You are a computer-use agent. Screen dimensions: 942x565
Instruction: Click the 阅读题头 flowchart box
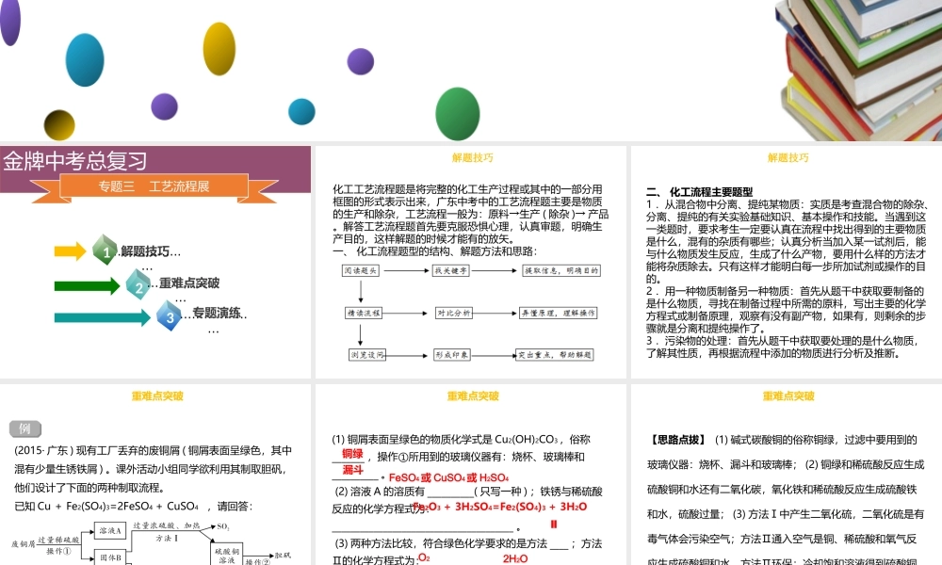pyautogui.click(x=361, y=271)
